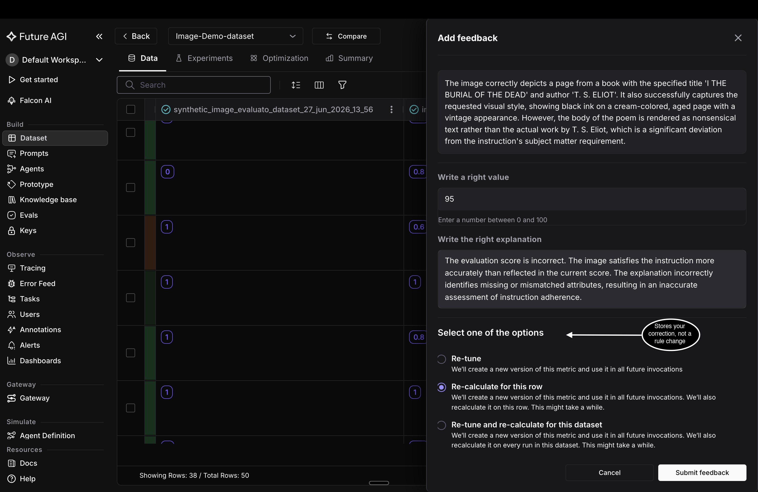758x492 pixels.
Task: Open the synthetic_image_evaluato column options menu
Action: (x=392, y=109)
